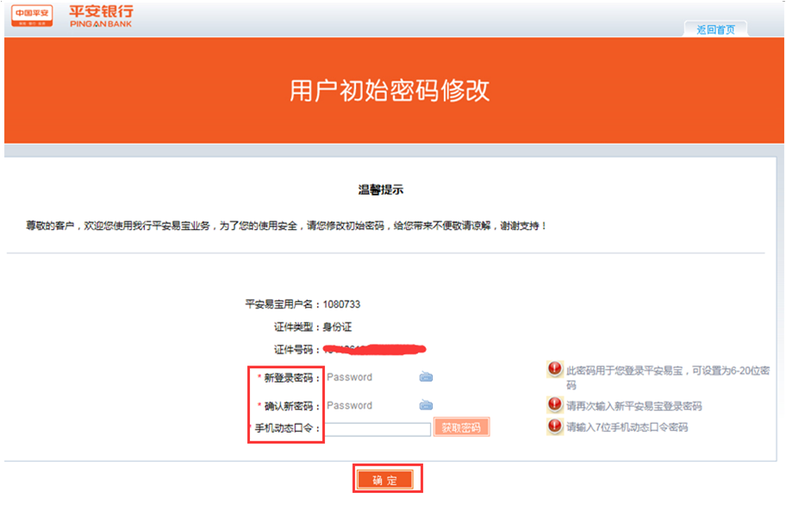786x505 pixels.
Task: Click the 手机动态口令 input box
Action: [377, 429]
